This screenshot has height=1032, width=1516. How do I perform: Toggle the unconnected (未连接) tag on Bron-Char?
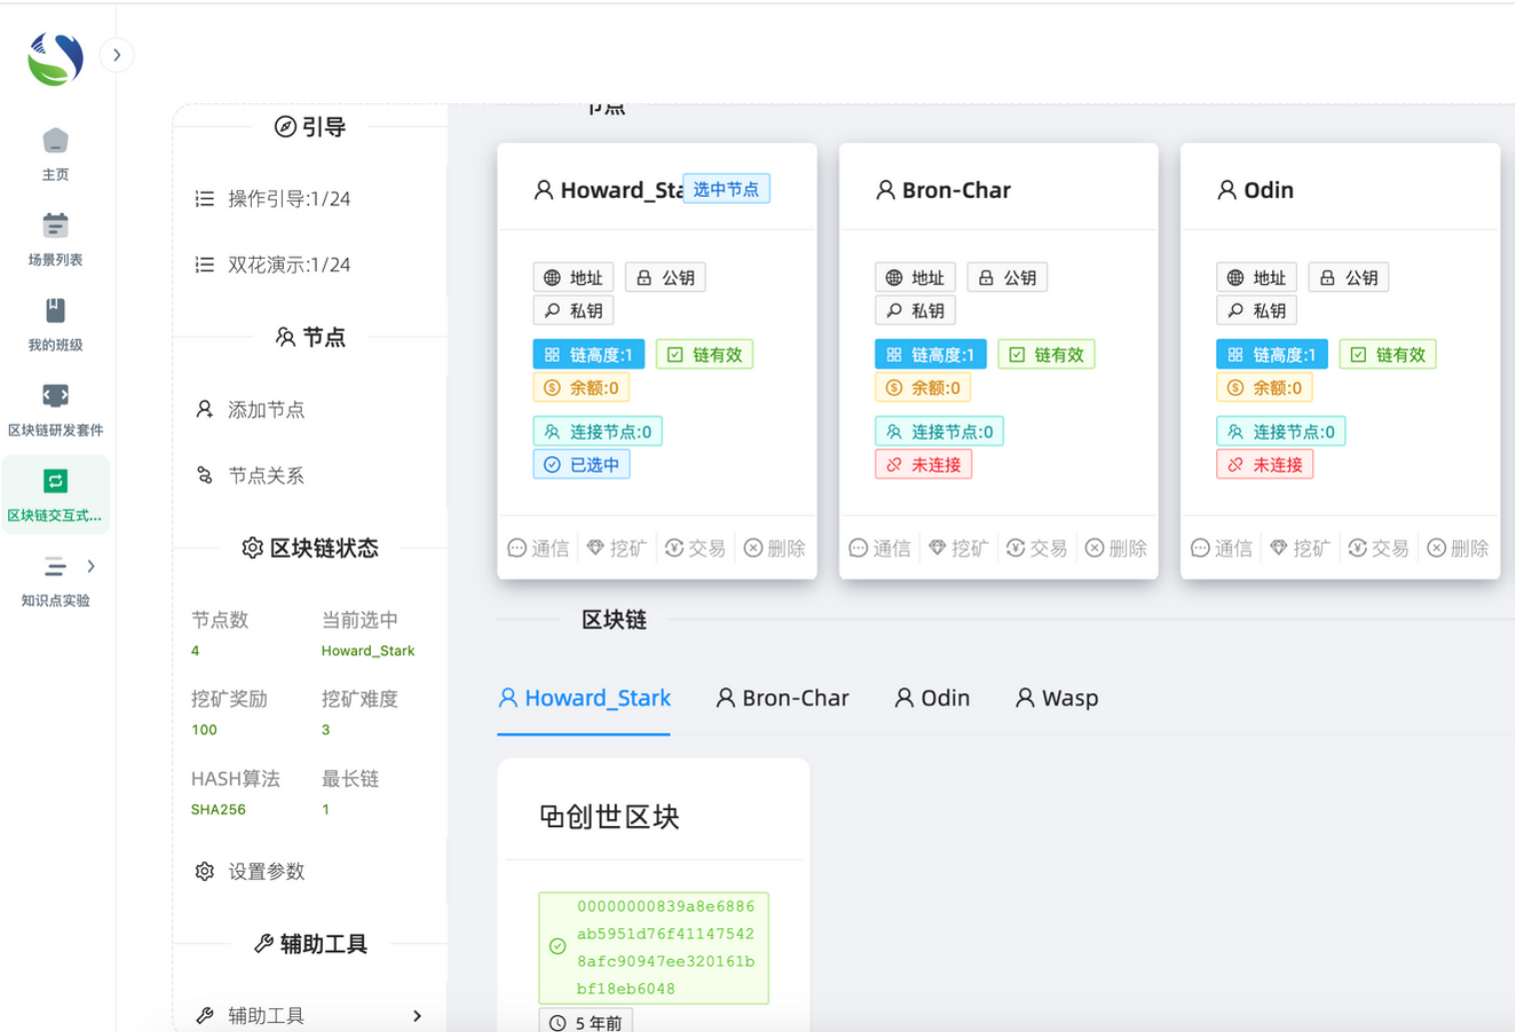(x=923, y=465)
